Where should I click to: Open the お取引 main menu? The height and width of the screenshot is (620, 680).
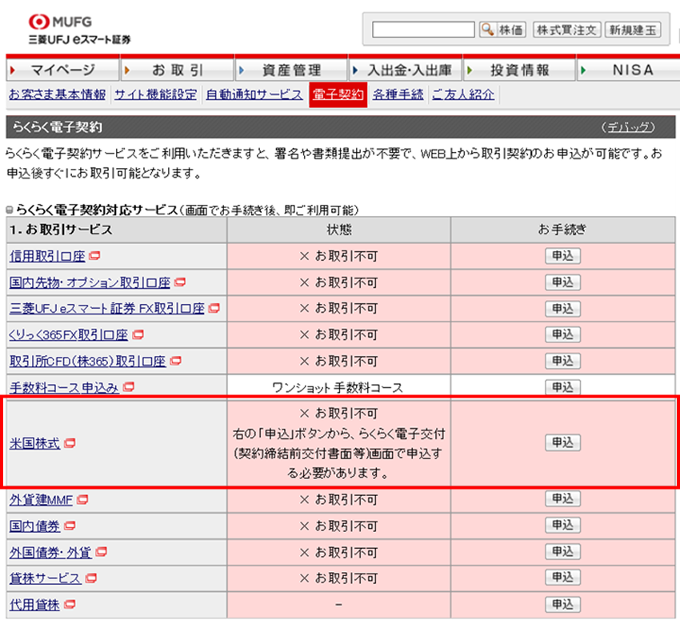(177, 70)
